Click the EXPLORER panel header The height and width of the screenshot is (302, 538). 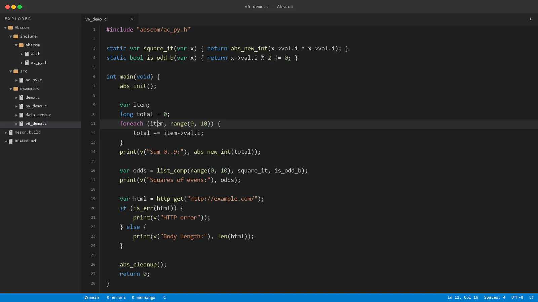click(x=18, y=19)
